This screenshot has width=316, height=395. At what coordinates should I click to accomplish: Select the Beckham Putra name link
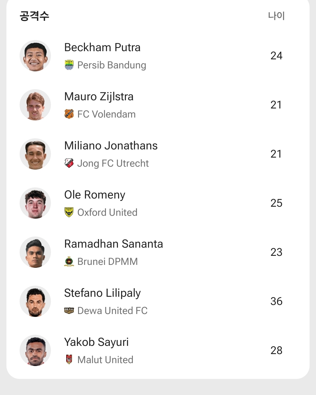pos(102,47)
